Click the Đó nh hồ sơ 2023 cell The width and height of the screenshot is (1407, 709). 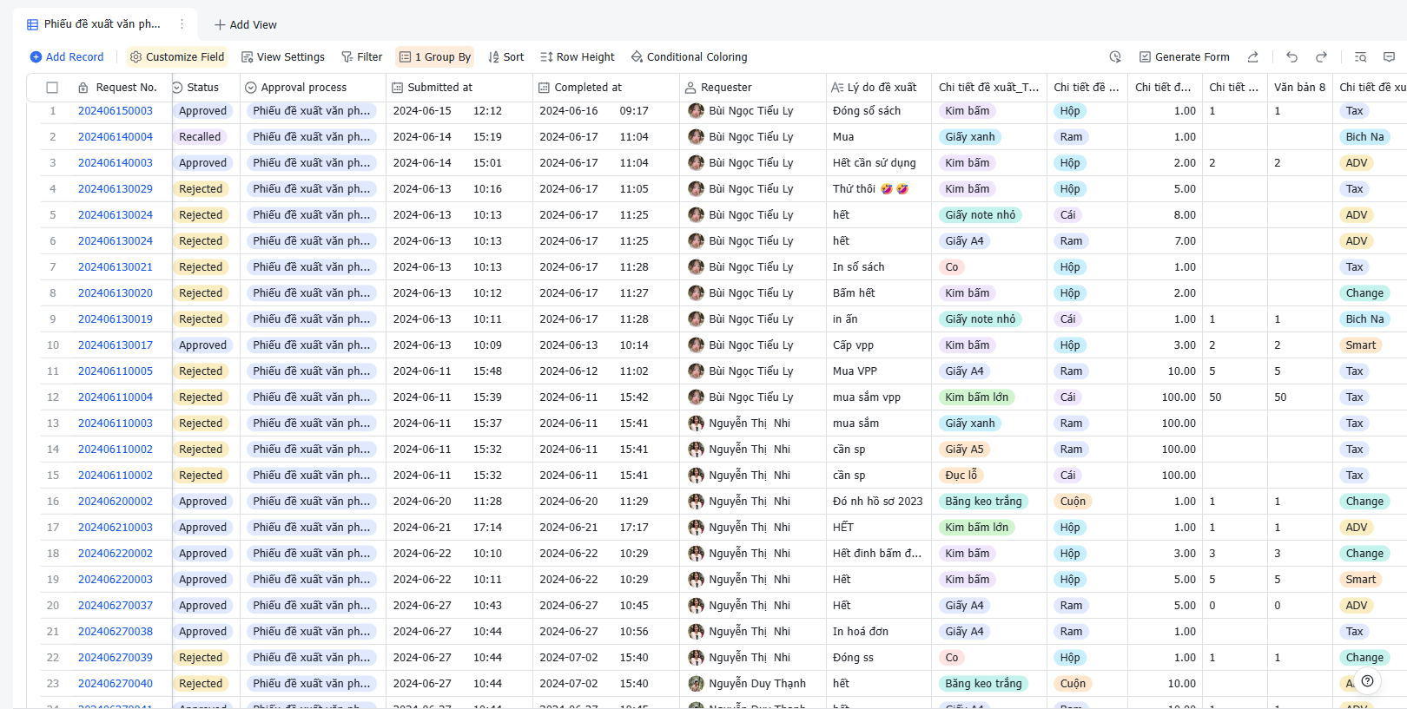pyautogui.click(x=878, y=502)
